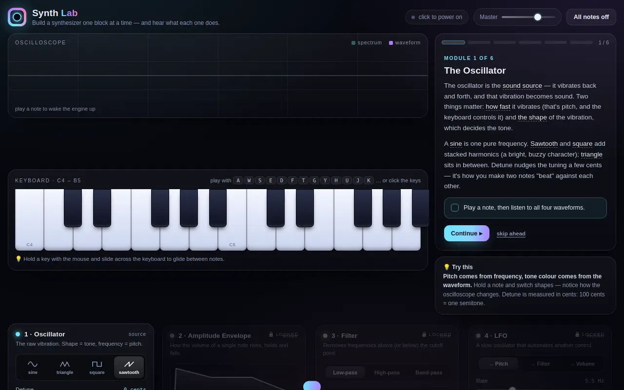
Task: Set LFO target to Pitch
Action: [498, 364]
